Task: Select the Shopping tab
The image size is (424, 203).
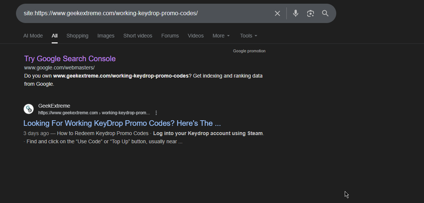Action: [x=77, y=36]
